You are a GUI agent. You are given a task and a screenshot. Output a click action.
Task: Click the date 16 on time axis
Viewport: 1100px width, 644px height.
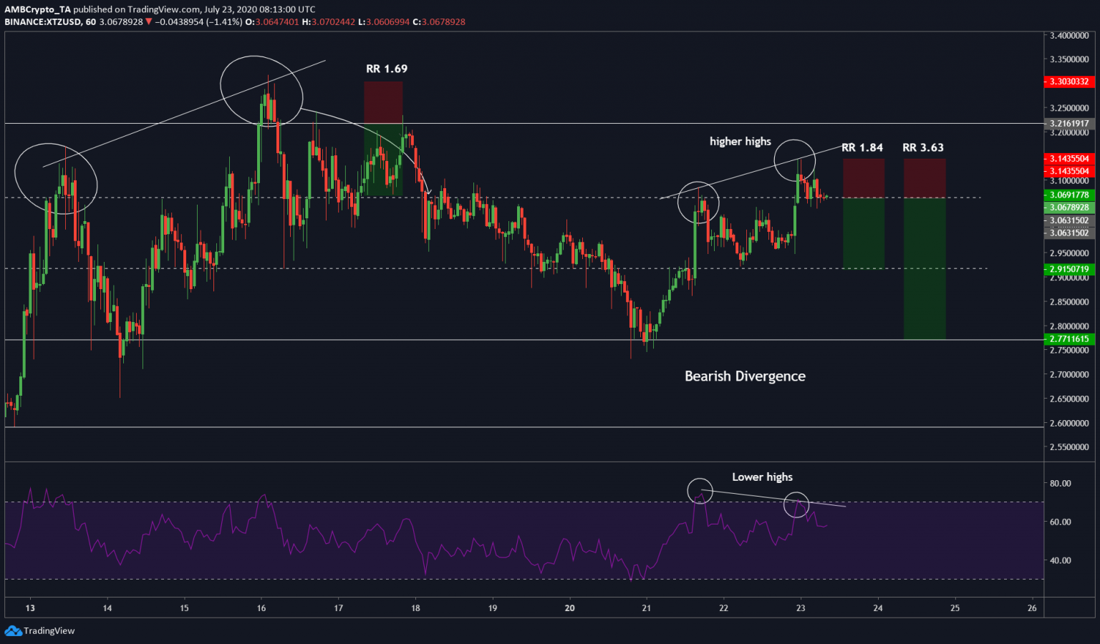click(x=261, y=608)
